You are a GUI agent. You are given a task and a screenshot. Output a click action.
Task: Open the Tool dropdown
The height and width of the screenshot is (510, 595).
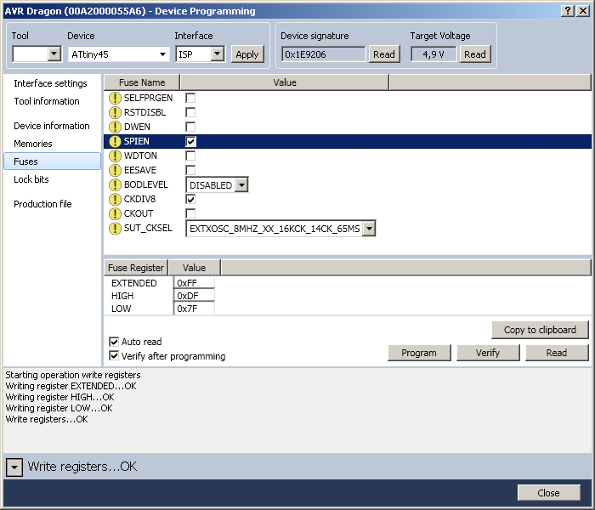(x=54, y=54)
